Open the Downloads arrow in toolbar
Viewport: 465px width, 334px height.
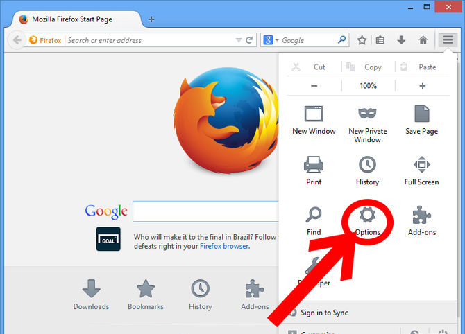pos(401,40)
